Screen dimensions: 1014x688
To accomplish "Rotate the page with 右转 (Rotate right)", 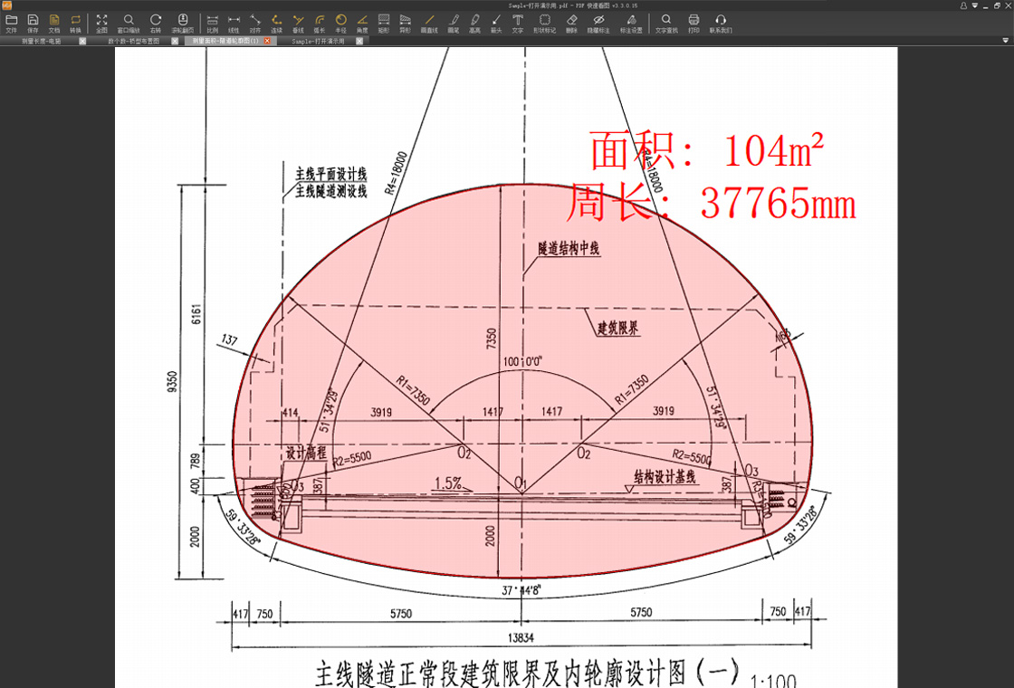I will pos(156,24).
